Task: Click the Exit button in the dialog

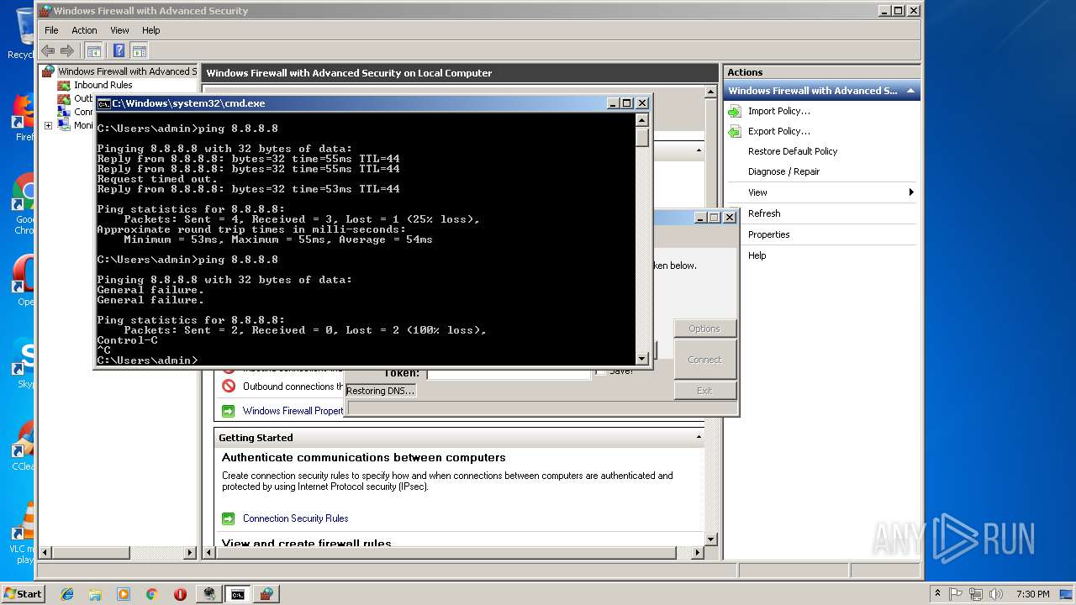Action: 704,391
